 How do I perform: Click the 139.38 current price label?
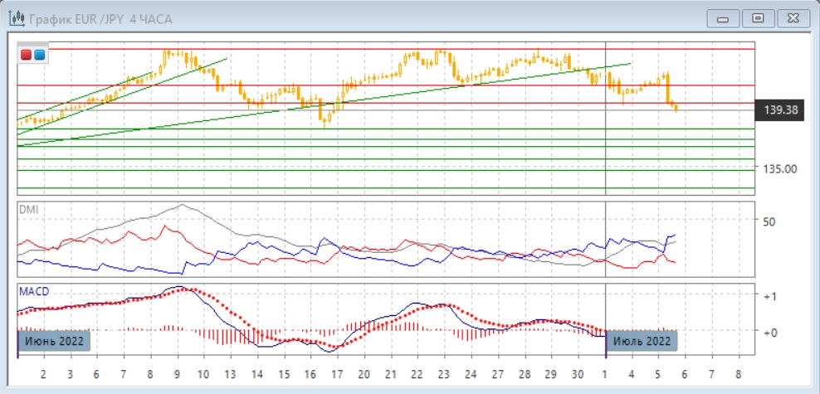tap(779, 109)
